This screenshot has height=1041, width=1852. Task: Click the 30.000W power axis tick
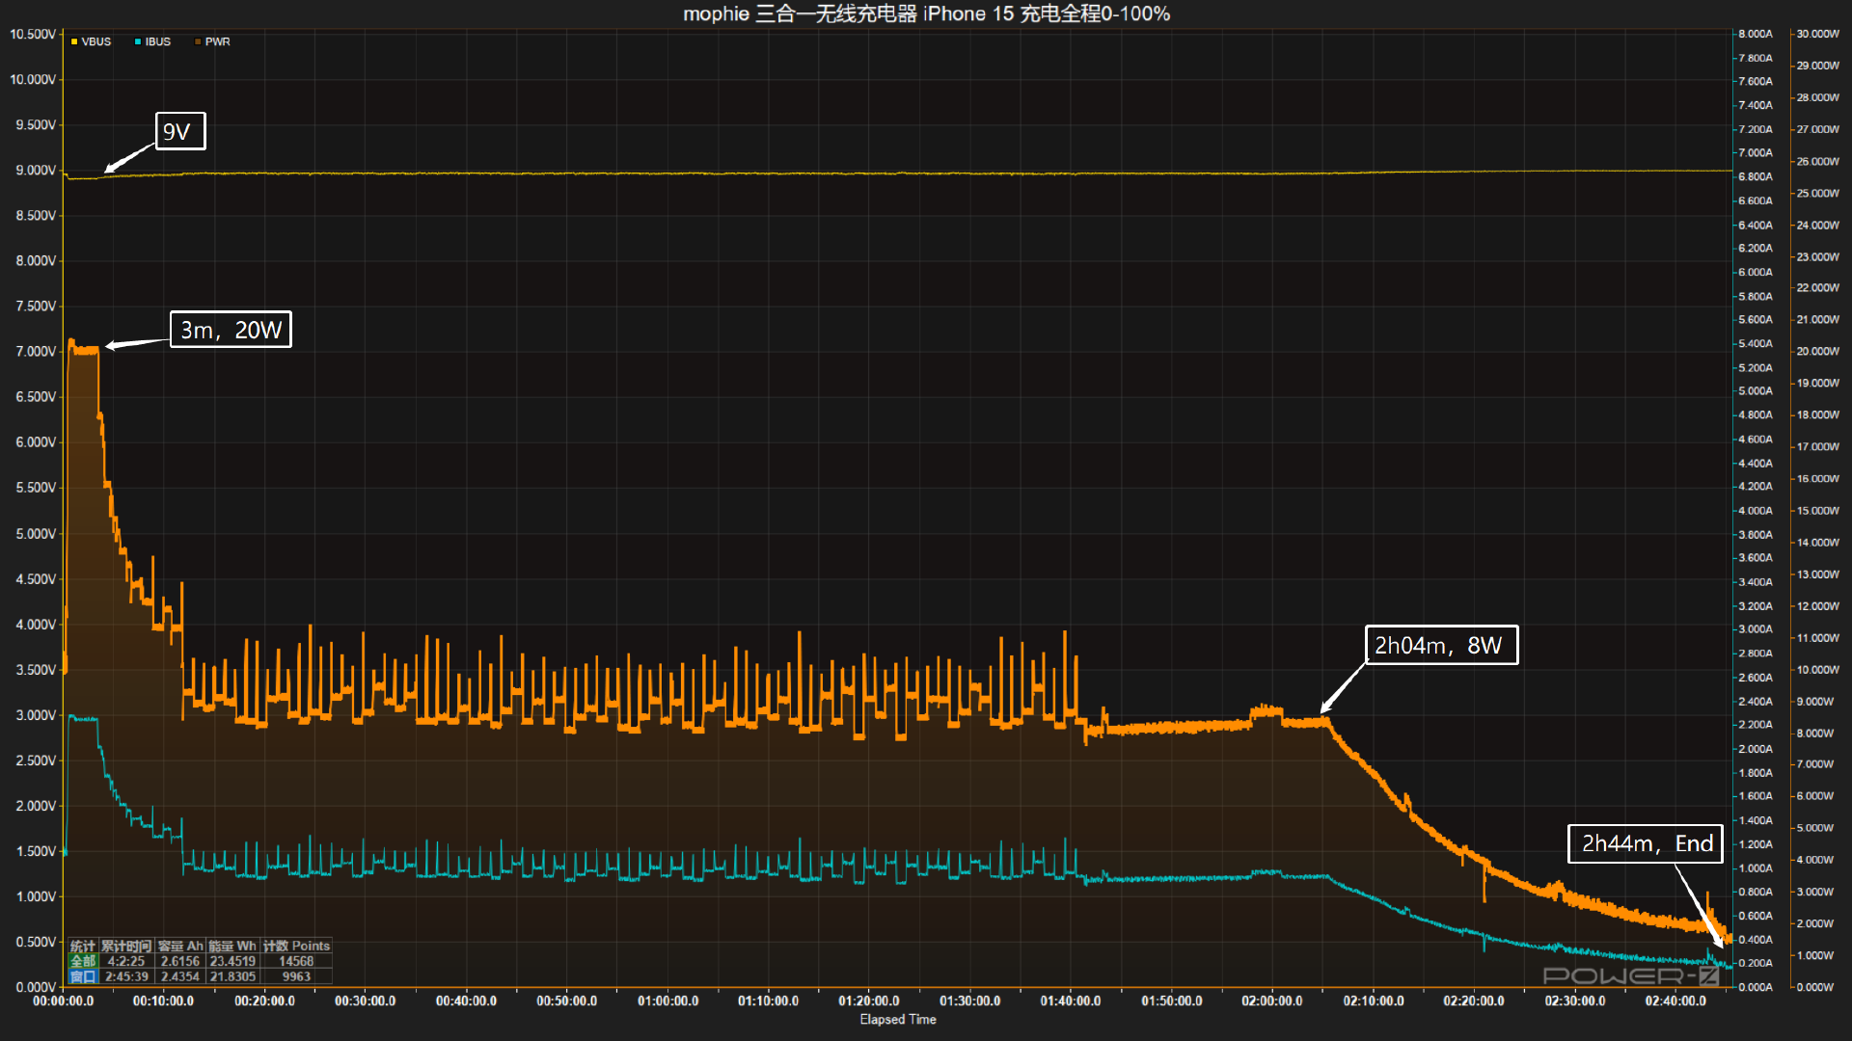[x=1818, y=34]
